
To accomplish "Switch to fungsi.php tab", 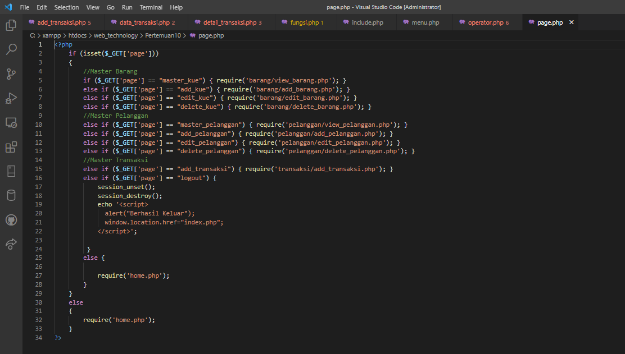I will pyautogui.click(x=306, y=22).
